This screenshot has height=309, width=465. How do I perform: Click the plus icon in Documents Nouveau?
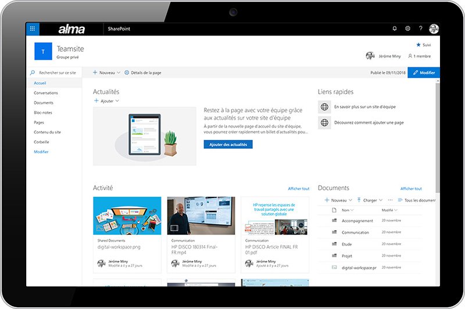pos(327,200)
